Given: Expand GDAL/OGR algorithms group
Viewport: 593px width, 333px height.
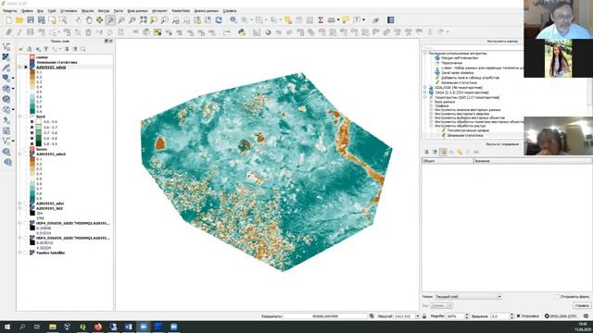Looking at the screenshot, I should [425, 88].
